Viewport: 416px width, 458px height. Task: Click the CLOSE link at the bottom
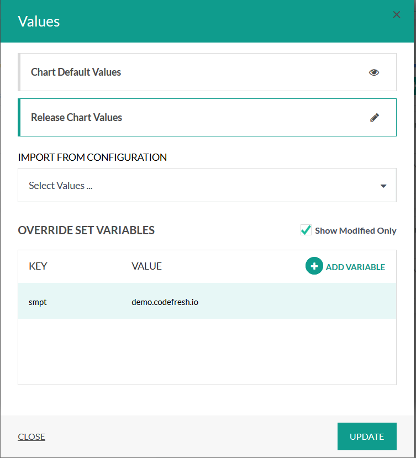pyautogui.click(x=31, y=436)
